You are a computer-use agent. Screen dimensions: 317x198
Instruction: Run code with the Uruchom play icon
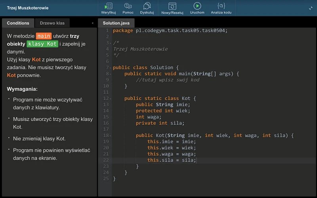(197, 6)
